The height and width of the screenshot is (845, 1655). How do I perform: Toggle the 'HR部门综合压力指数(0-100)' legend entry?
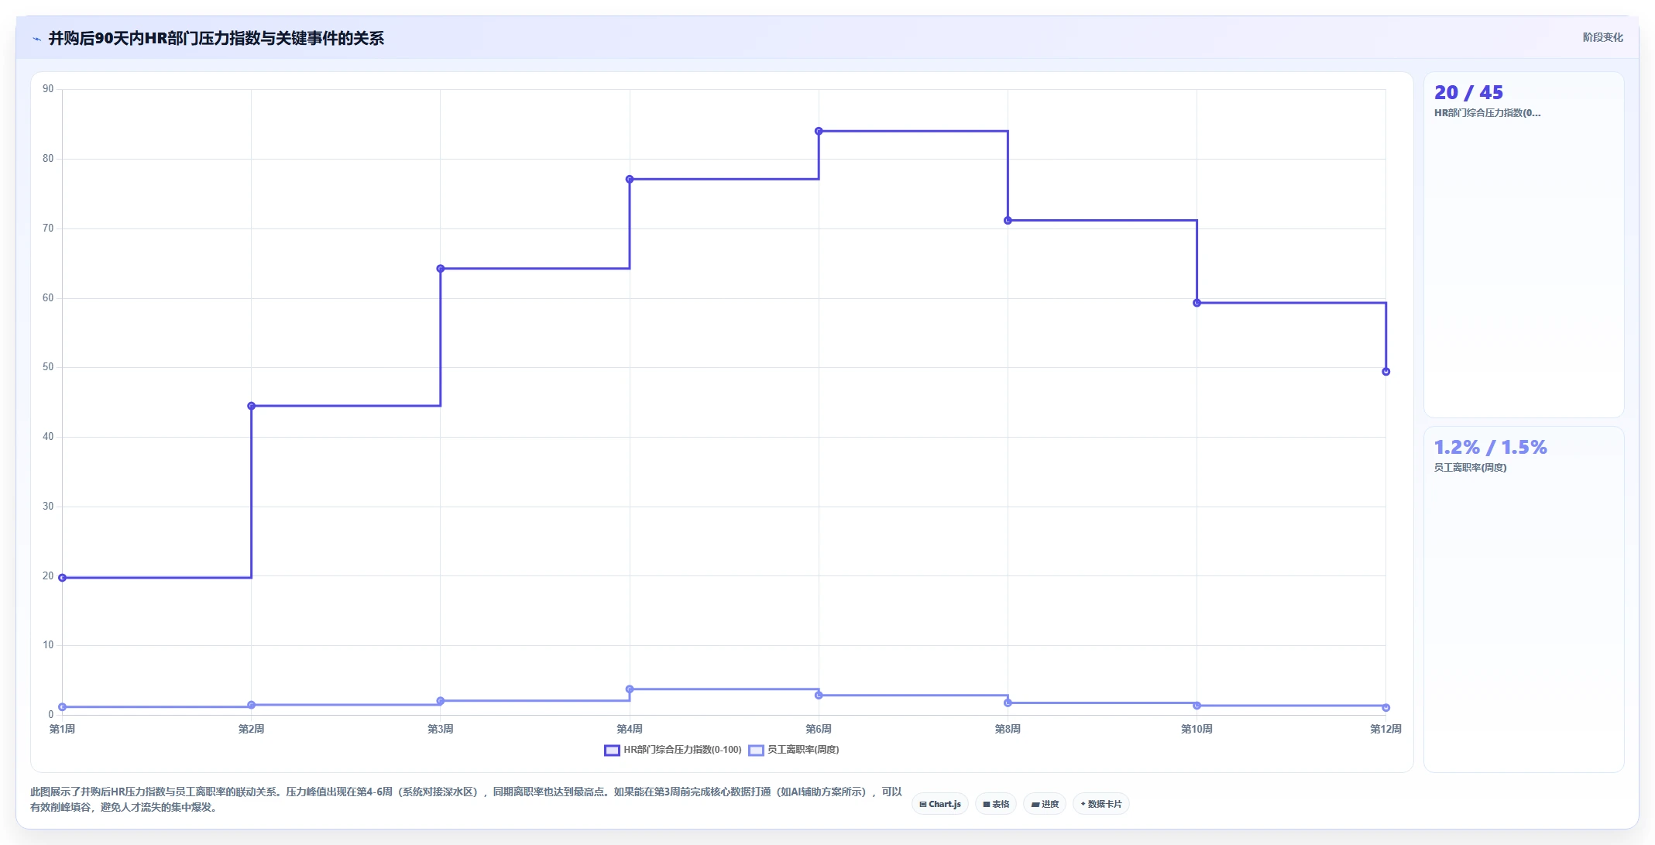(x=673, y=750)
